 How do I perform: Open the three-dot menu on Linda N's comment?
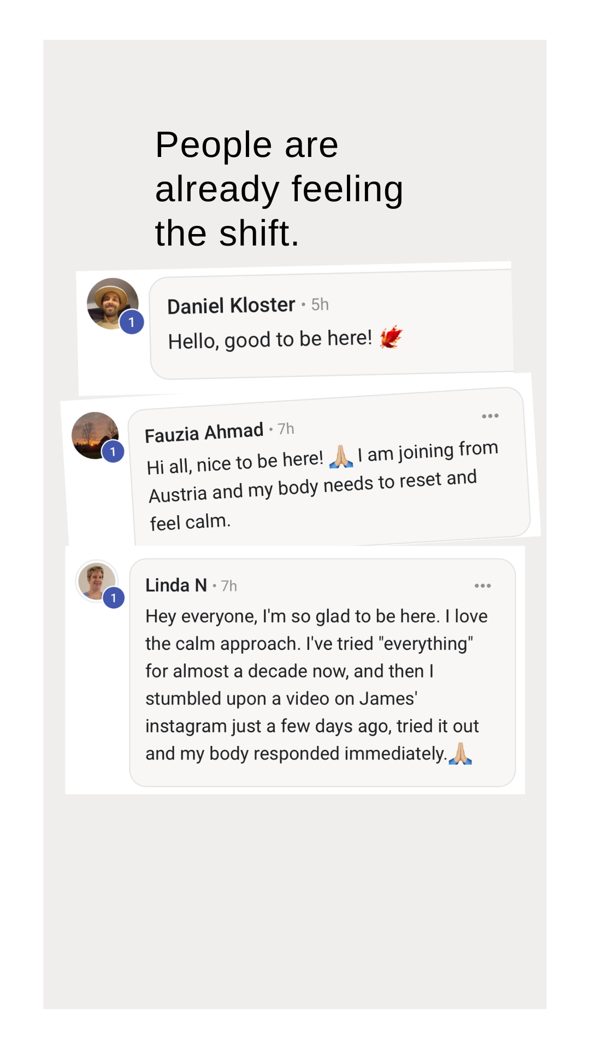[x=482, y=586]
